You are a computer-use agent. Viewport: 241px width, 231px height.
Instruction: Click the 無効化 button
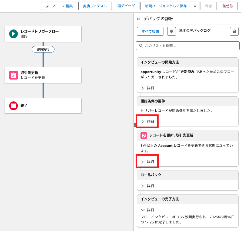(227, 6)
